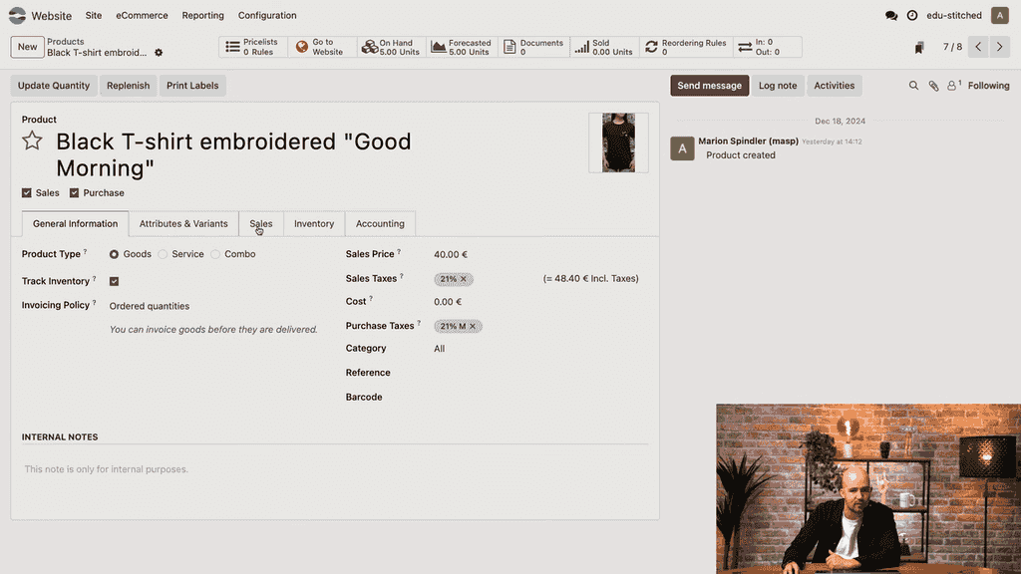This screenshot has width=1021, height=574.
Task: Mark product as favorite with star icon
Action: pyautogui.click(x=32, y=141)
